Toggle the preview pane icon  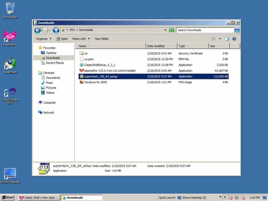pyautogui.click(x=227, y=39)
